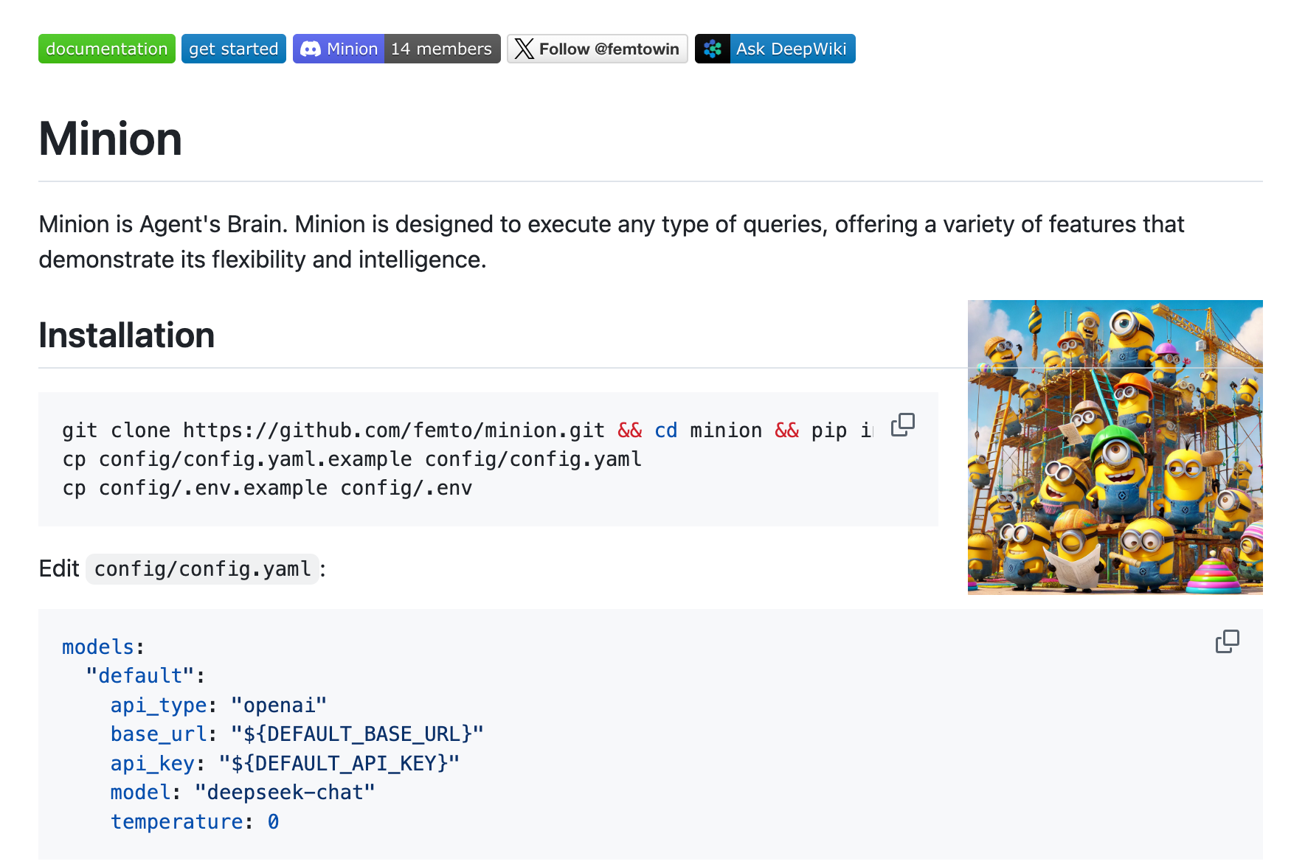Open the 'Follow @femtowin' badge
The image size is (1291, 867).
598,49
